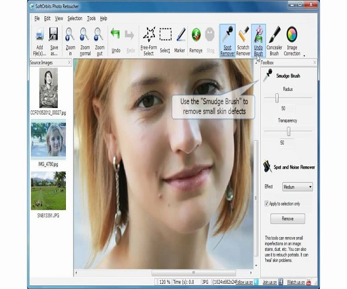
Task: Pick the rectangular Select tool
Action: click(165, 34)
